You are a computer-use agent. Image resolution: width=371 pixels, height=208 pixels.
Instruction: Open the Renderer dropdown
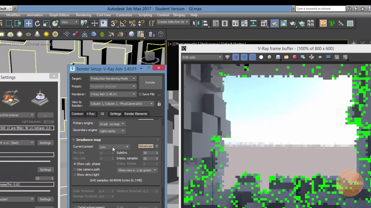click(x=112, y=94)
